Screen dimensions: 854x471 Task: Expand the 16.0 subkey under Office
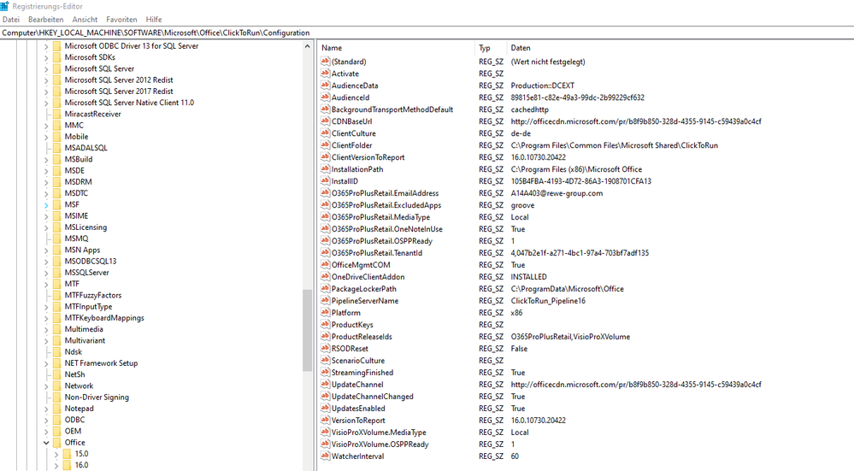click(x=56, y=466)
